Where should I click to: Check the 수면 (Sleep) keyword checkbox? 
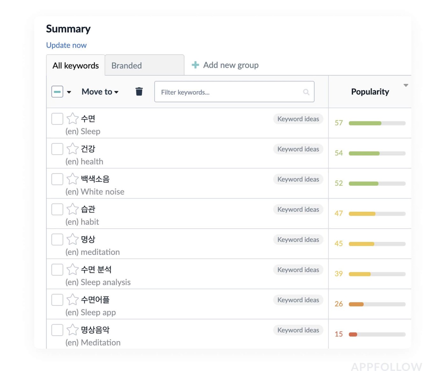(x=57, y=119)
